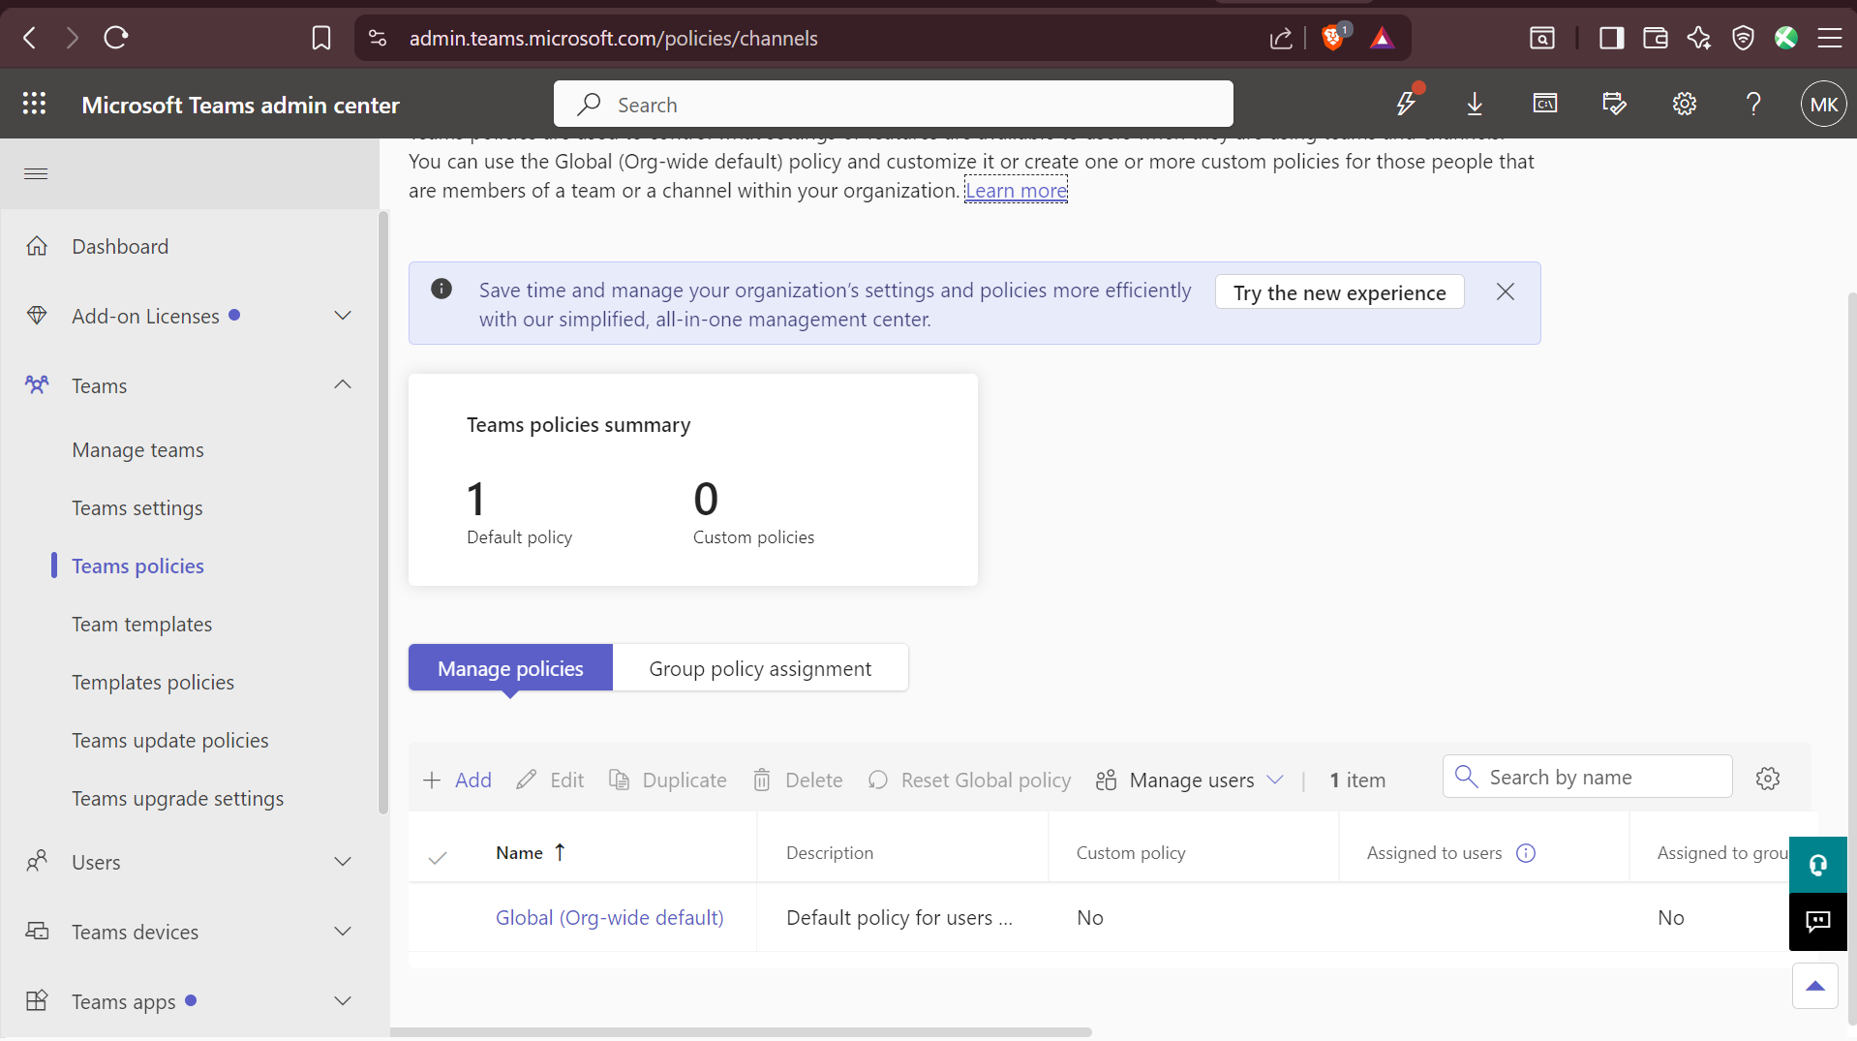1857x1041 pixels.
Task: Click Reset Global policy
Action: coord(969,780)
